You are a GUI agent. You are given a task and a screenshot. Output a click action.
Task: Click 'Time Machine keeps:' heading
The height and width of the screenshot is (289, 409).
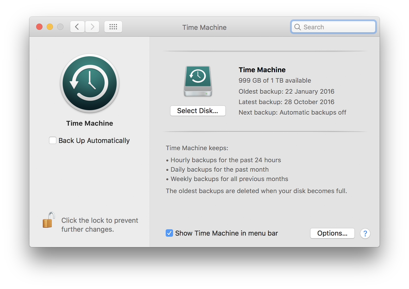click(197, 148)
